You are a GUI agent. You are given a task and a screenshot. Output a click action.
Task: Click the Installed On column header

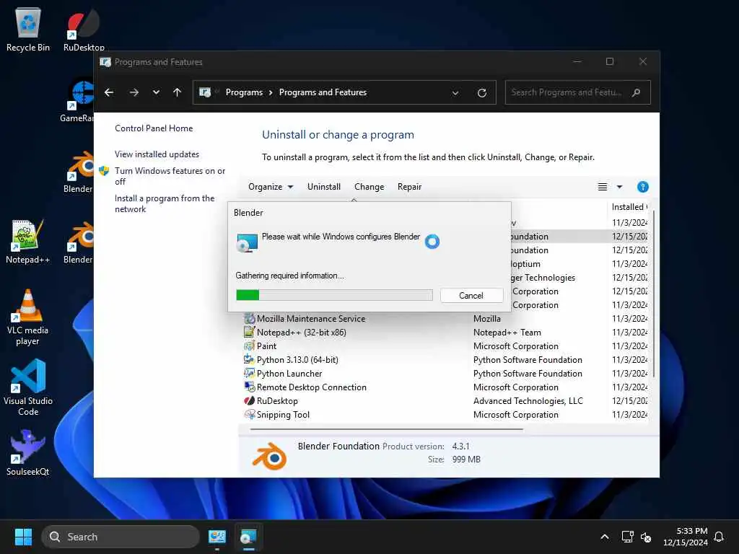[629, 207]
